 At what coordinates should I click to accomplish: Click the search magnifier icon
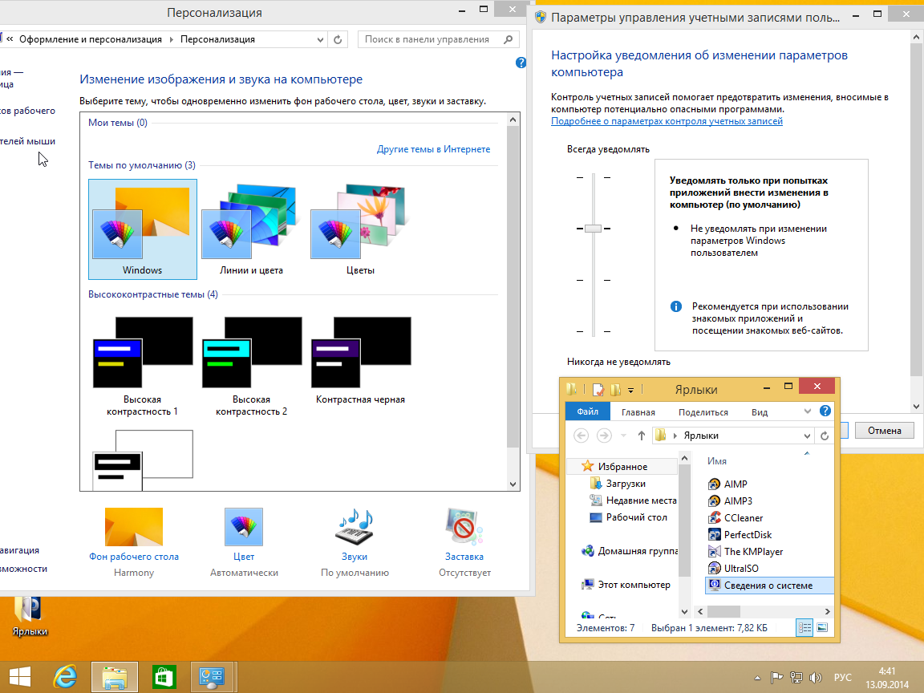pyautogui.click(x=509, y=39)
